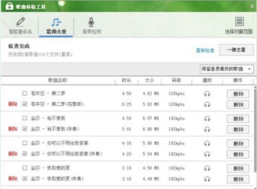Click headphone icon for 金莎 - 他不爱我 (伴奏)
Image resolution: width=257 pixels, height=189 pixels.
(x=207, y=129)
